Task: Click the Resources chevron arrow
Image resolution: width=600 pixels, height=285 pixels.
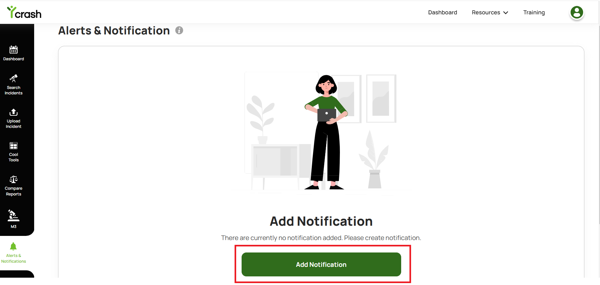Action: click(506, 13)
